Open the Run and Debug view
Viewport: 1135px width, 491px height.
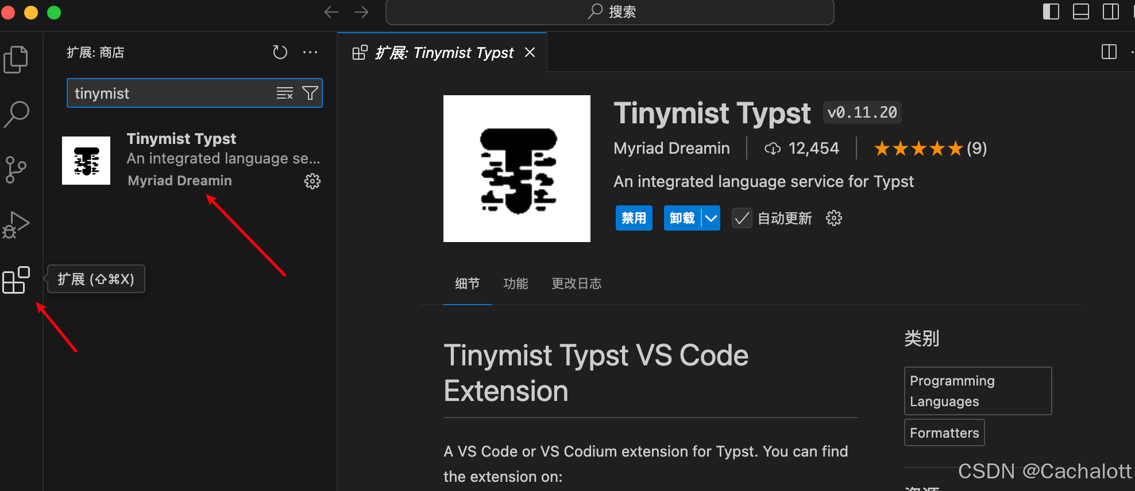16,225
